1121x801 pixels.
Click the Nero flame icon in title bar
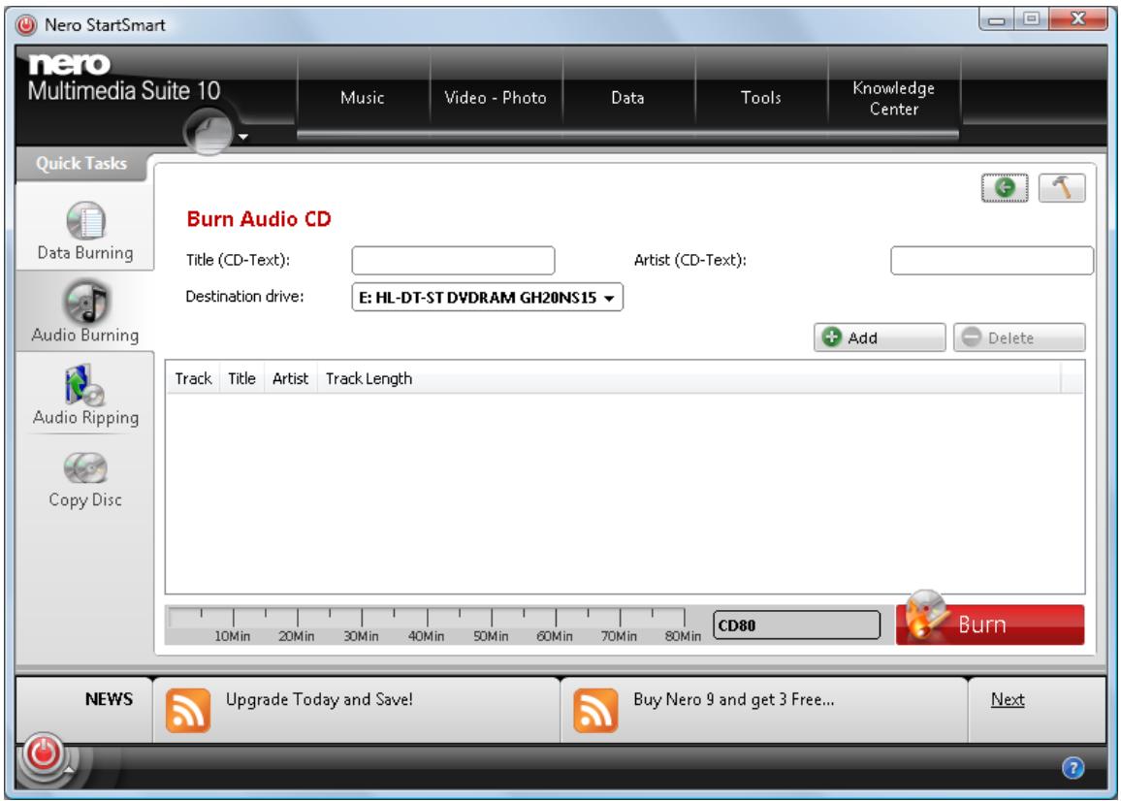[27, 25]
